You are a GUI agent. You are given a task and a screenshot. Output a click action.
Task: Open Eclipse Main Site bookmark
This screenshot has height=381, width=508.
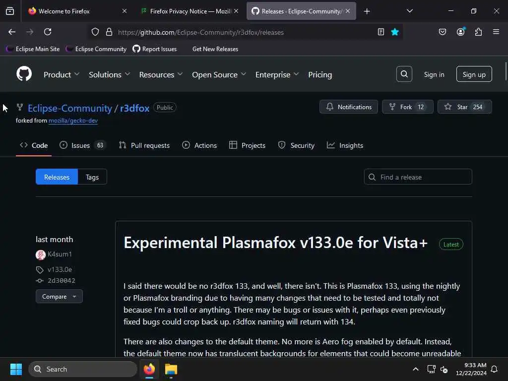point(33,49)
